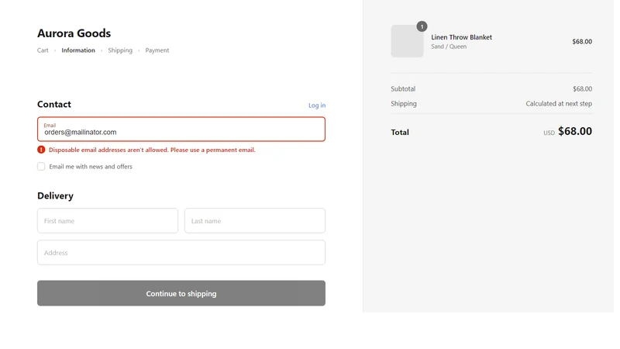
Task: Focus the Last name field
Action: [255, 221]
